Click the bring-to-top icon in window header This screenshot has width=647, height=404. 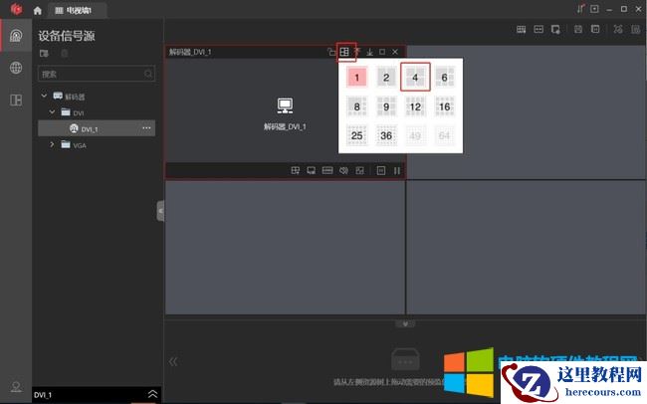[357, 52]
